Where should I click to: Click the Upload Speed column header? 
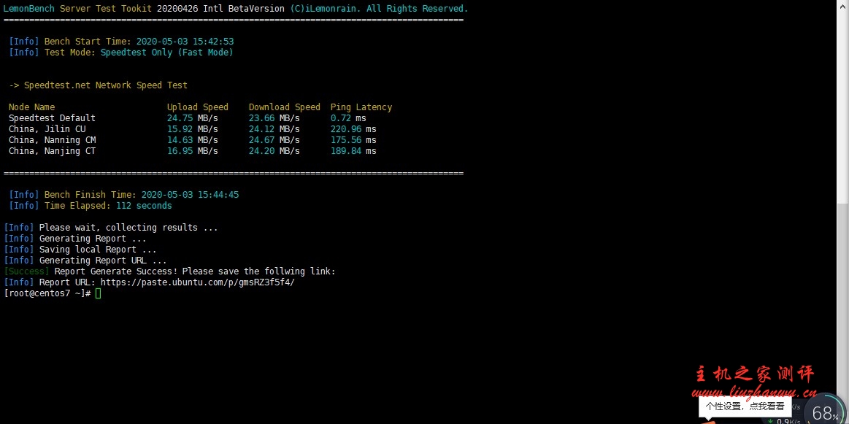click(197, 107)
